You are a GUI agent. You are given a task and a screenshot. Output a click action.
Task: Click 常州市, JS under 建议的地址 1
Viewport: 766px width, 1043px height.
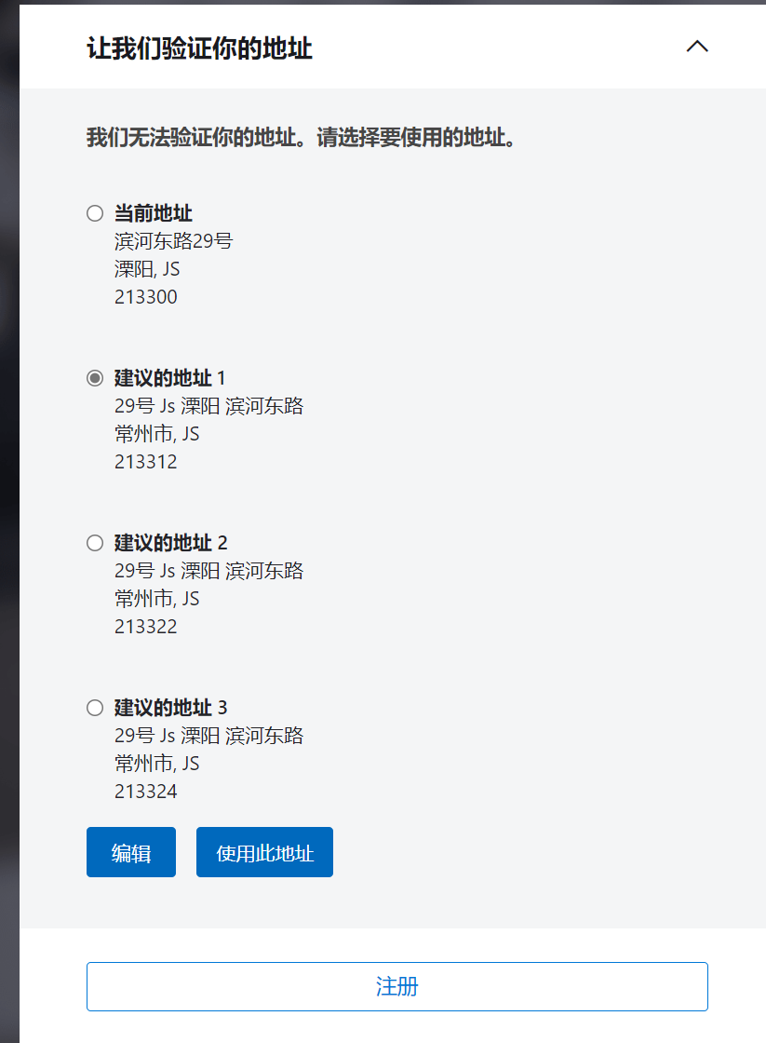tap(156, 434)
